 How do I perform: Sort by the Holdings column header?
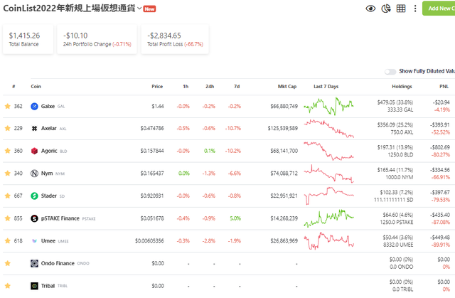tap(402, 87)
